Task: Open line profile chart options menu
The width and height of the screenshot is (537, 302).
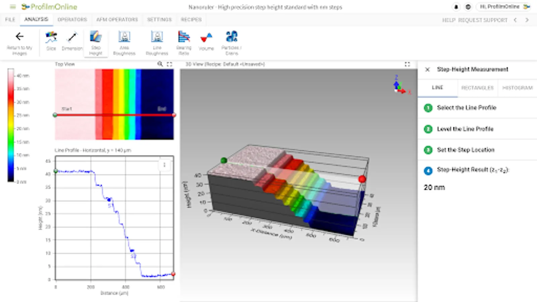Action: [164, 165]
